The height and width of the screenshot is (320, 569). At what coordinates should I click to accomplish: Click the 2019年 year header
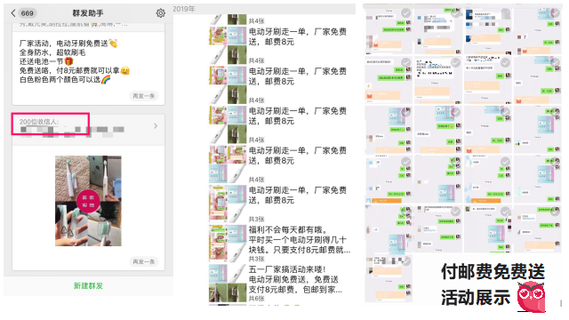tap(184, 9)
